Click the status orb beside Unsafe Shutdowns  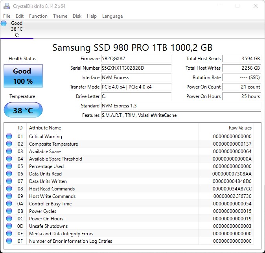click(9, 226)
